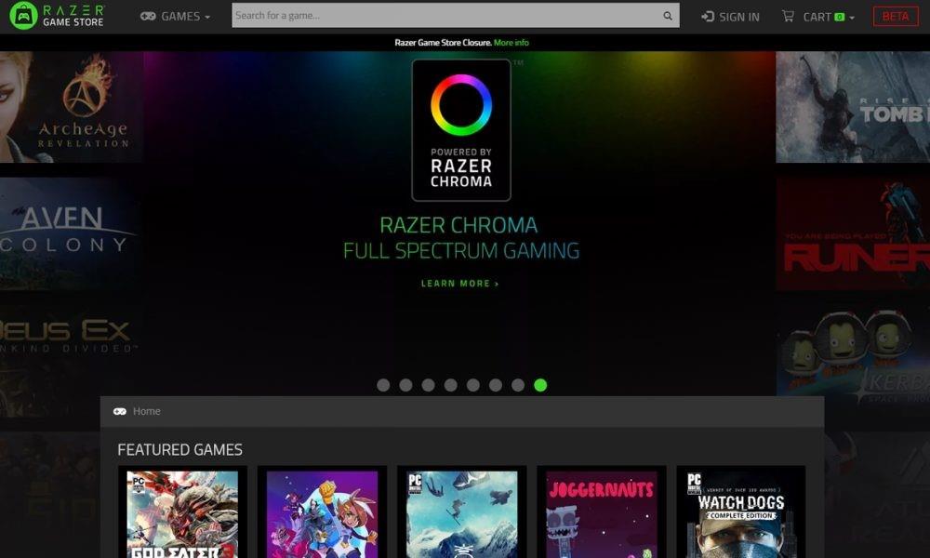Select the second carousel dot
Screen dimensions: 930x558
405,385
